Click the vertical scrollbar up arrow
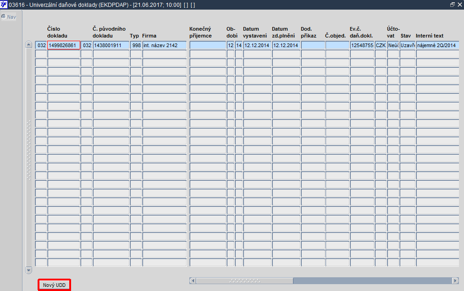Image resolution: width=464 pixels, height=291 pixels. pyautogui.click(x=29, y=44)
